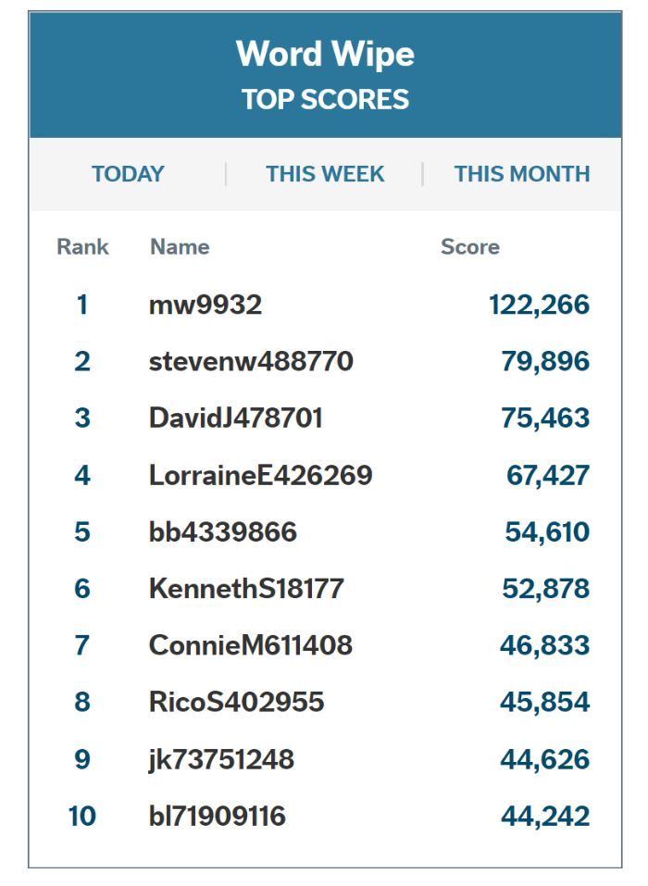
Task: Click the score 79,896
Action: (x=545, y=361)
